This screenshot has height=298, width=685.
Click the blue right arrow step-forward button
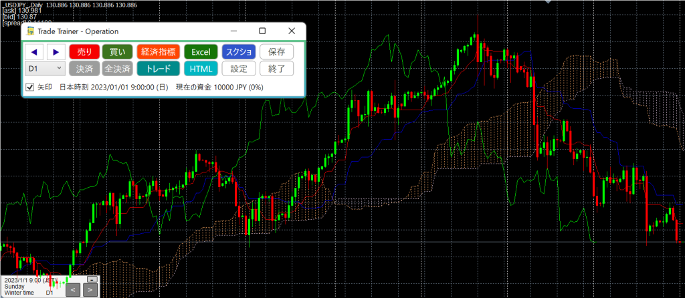click(56, 51)
